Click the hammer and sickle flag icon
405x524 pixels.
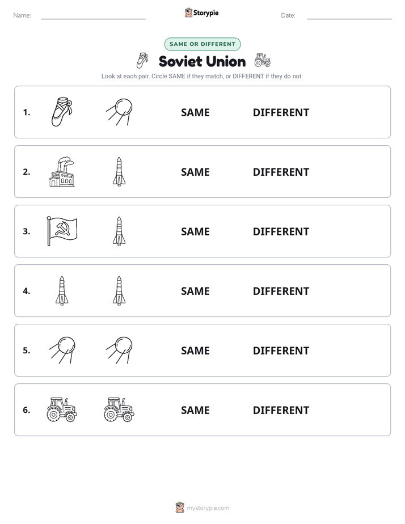62,231
